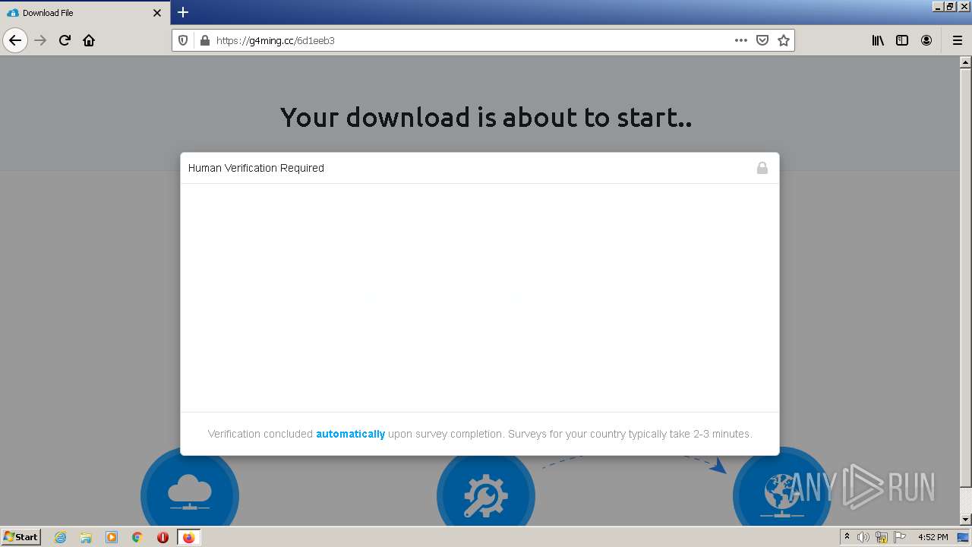Launch Chrome from taskbar

coord(137,537)
